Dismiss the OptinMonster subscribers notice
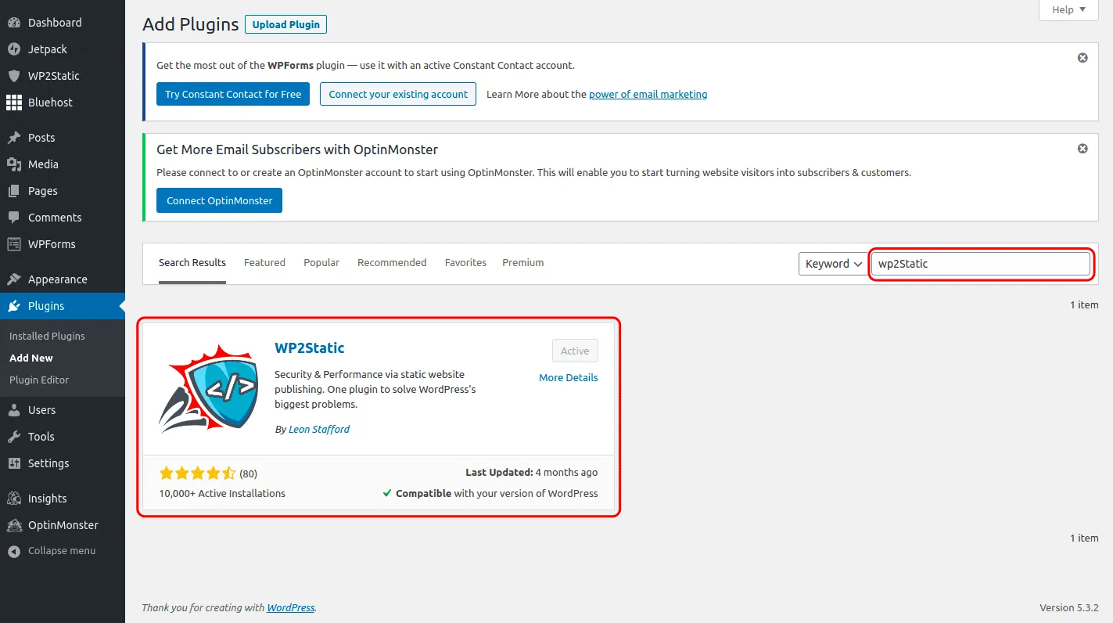1113x623 pixels. [x=1082, y=149]
